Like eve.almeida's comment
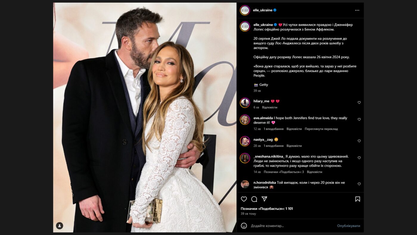 pyautogui.click(x=359, y=119)
